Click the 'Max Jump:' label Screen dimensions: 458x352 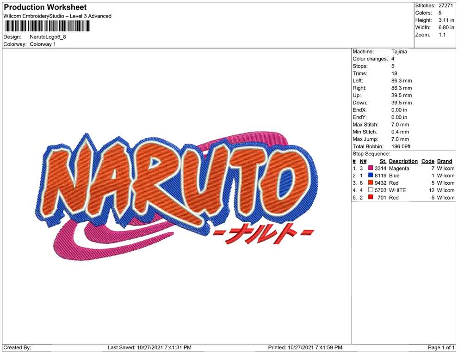tap(365, 139)
